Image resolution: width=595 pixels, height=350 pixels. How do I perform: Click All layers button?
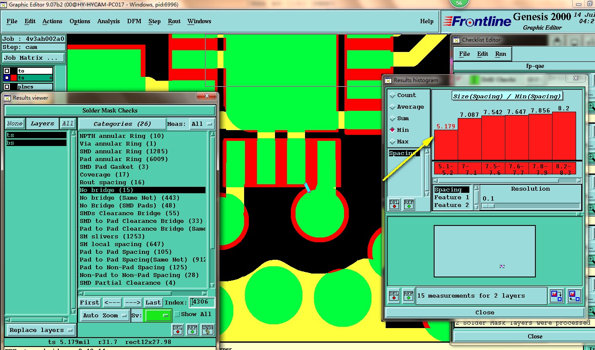[x=68, y=124]
